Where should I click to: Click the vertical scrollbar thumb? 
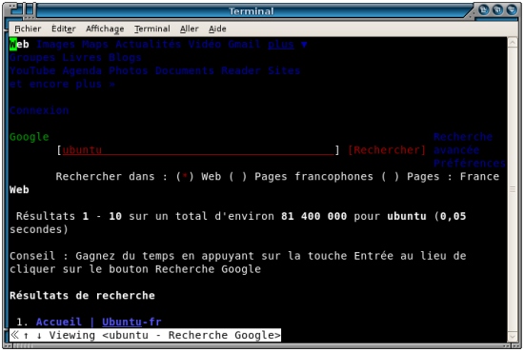click(x=513, y=189)
